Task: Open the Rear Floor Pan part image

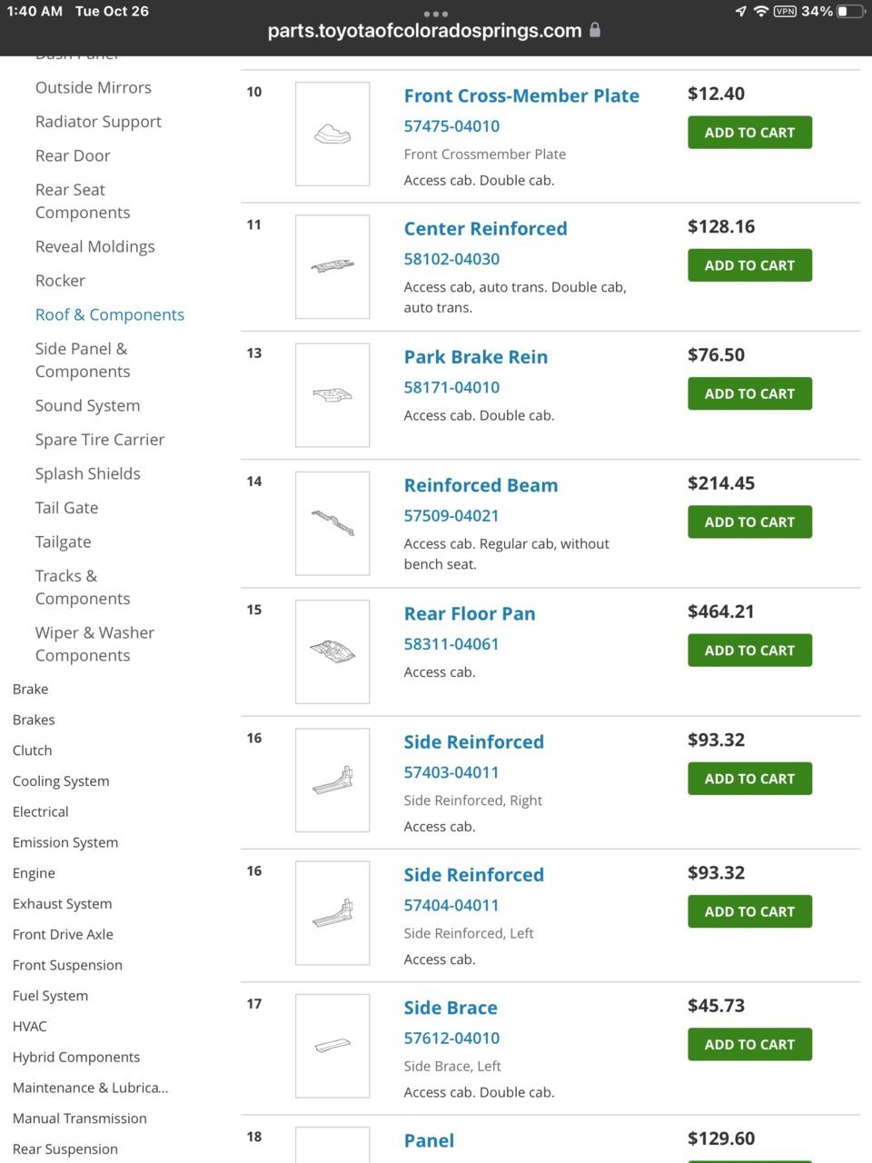Action: (x=332, y=651)
